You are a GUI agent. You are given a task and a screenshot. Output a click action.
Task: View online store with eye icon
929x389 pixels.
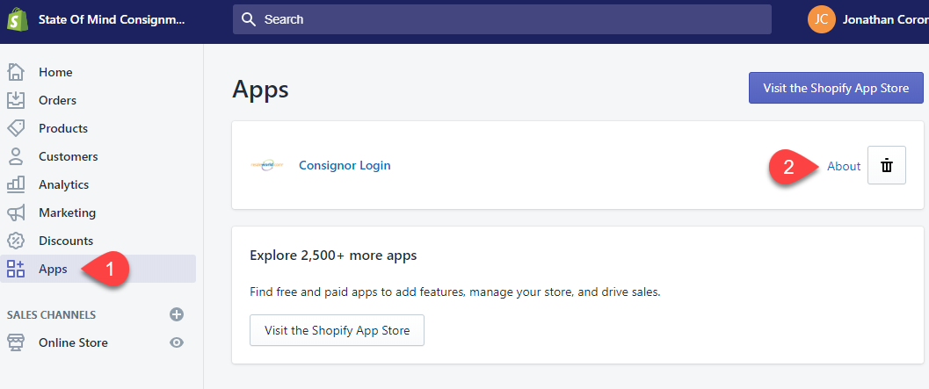(177, 342)
